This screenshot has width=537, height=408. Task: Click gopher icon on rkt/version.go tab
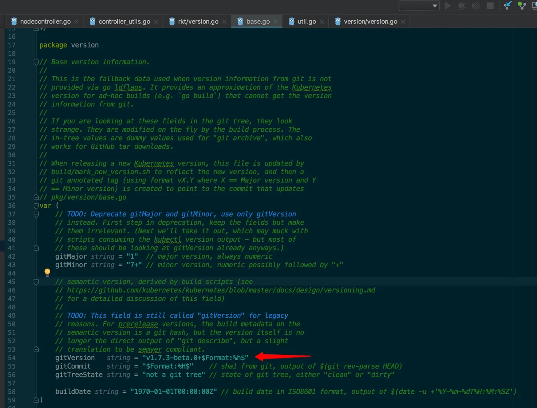[x=172, y=21]
